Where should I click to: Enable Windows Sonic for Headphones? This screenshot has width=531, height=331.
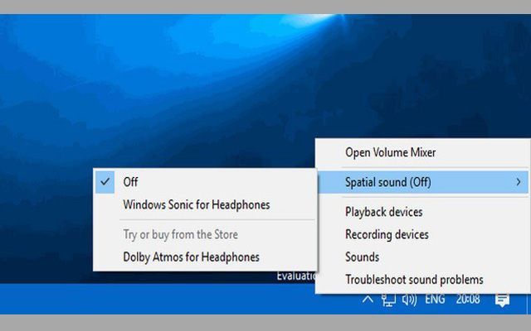pos(196,204)
